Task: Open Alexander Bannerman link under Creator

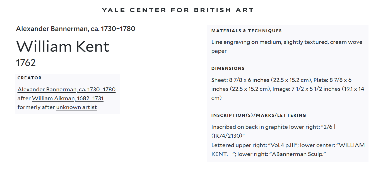Action: (x=66, y=89)
